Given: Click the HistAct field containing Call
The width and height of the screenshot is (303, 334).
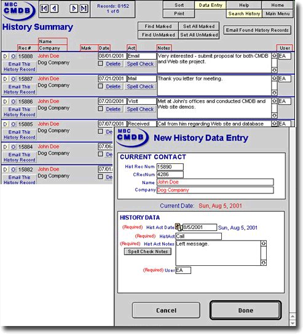Looking at the screenshot, I should pyautogui.click(x=199, y=236).
